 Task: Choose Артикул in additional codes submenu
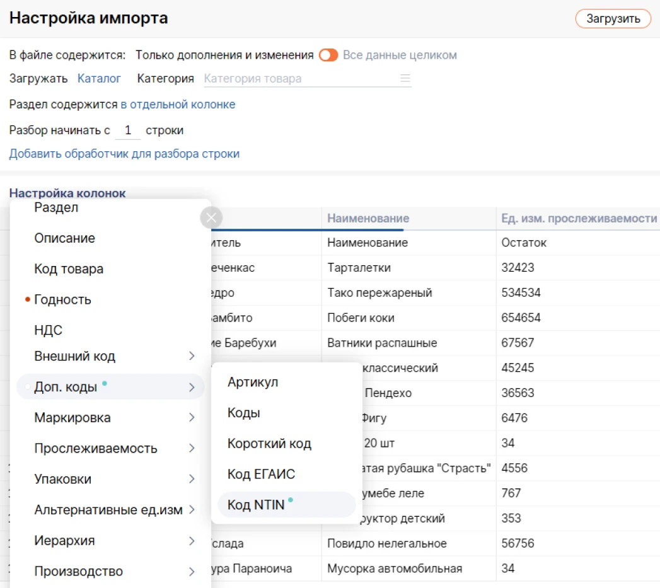click(253, 383)
